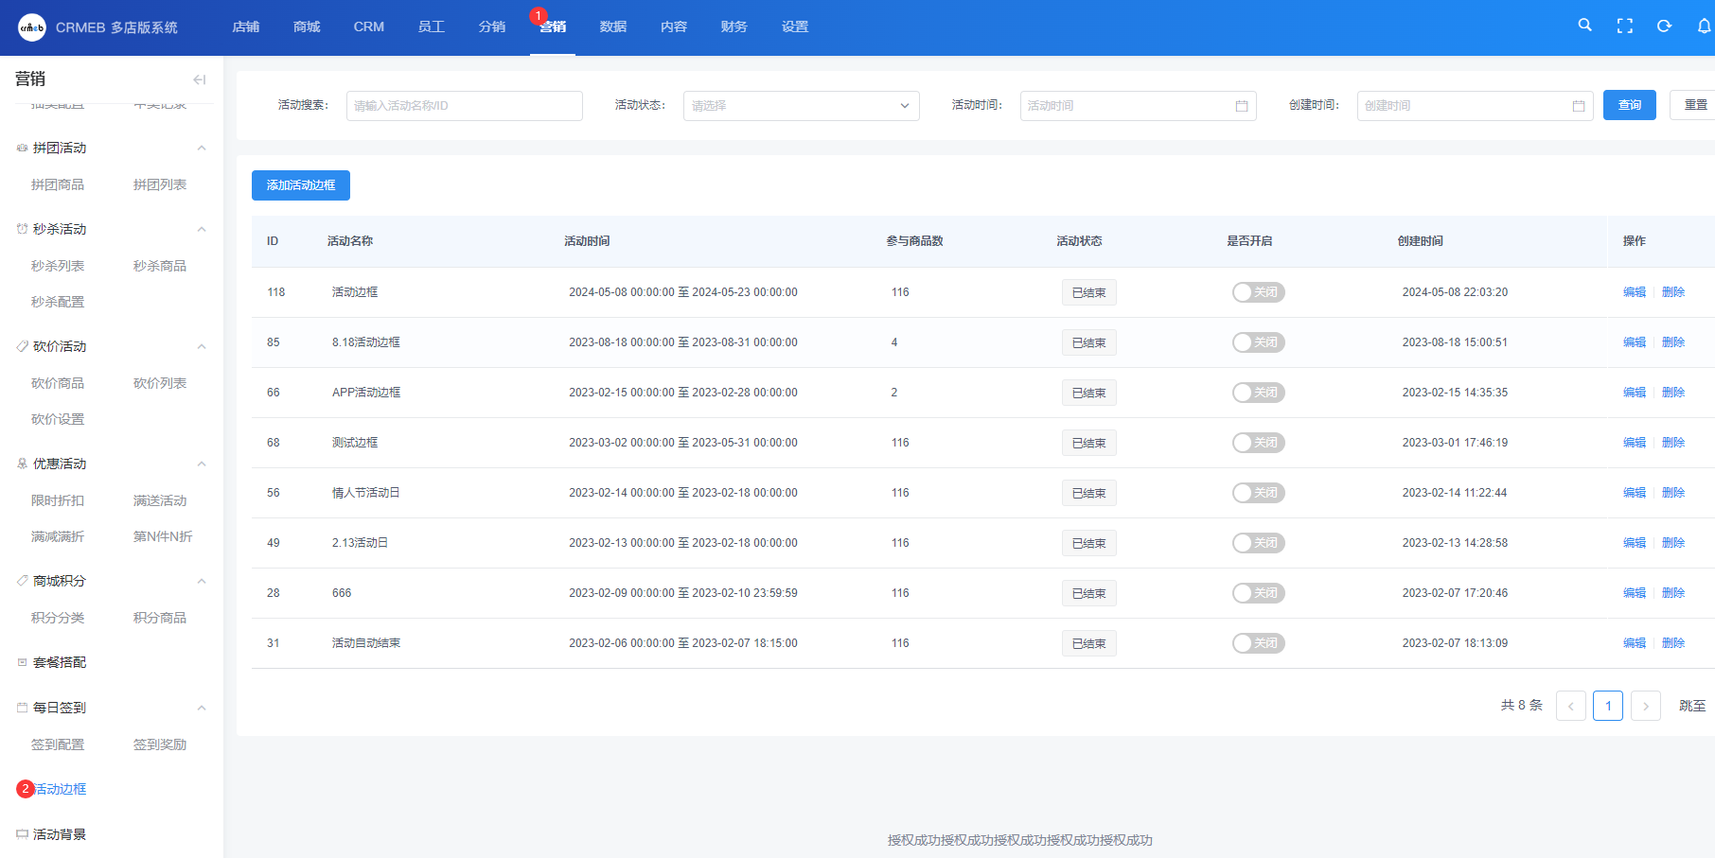This screenshot has height=858, width=1715.
Task: Click the search magnifier icon in header
Action: point(1584,26)
